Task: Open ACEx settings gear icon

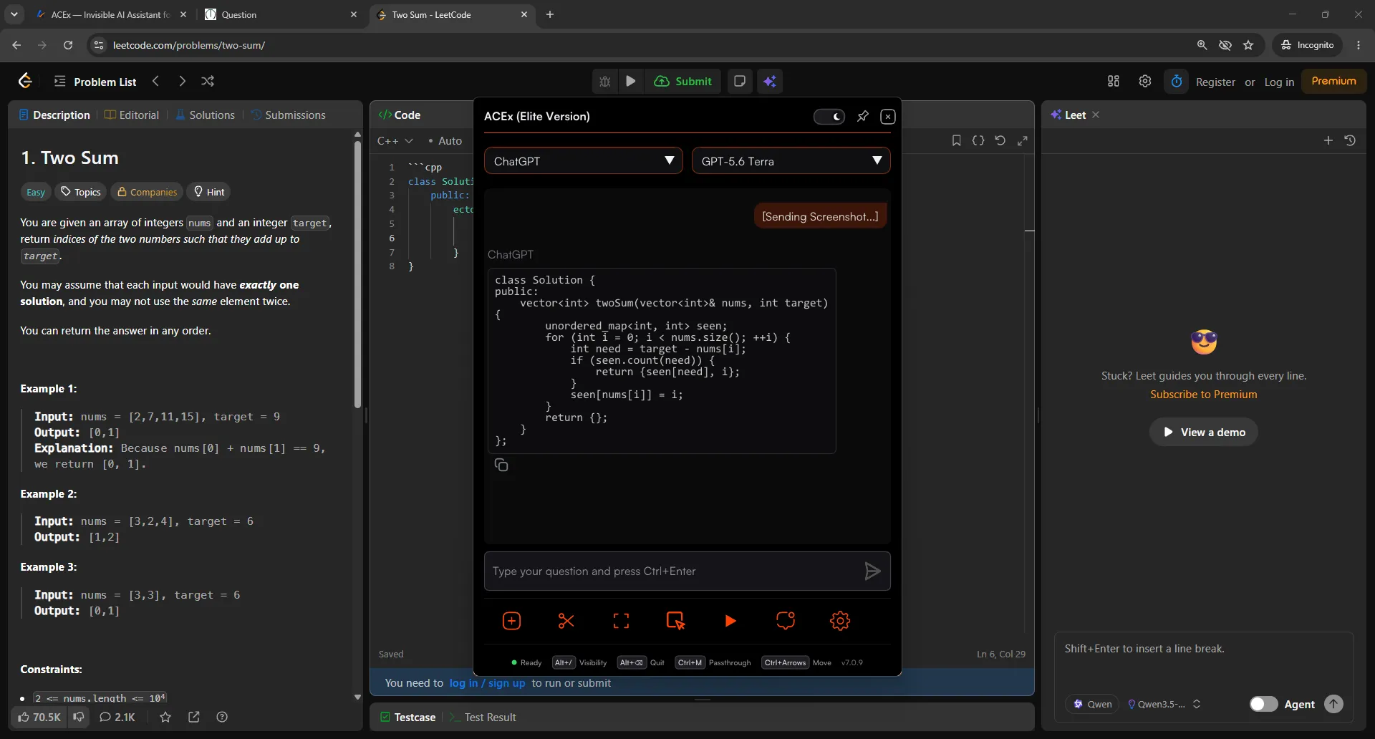Action: point(840,621)
